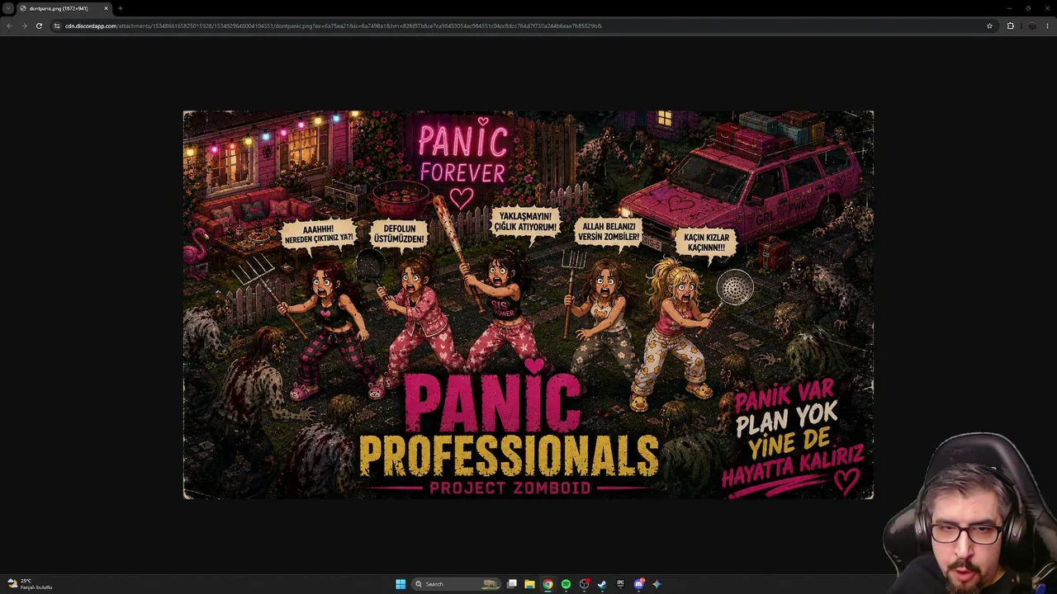Open a new browser tab

coord(121,8)
